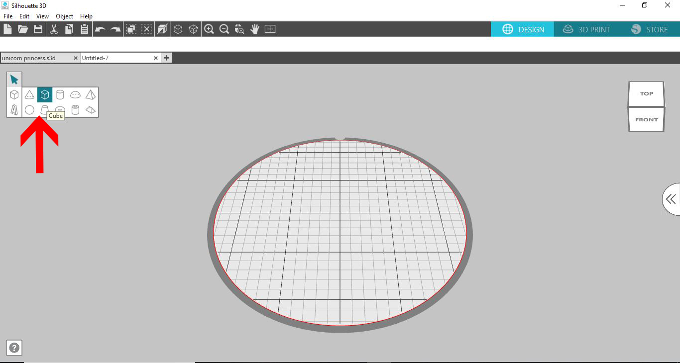Toggle the cross-section box icon in the toolbar

tap(162, 29)
